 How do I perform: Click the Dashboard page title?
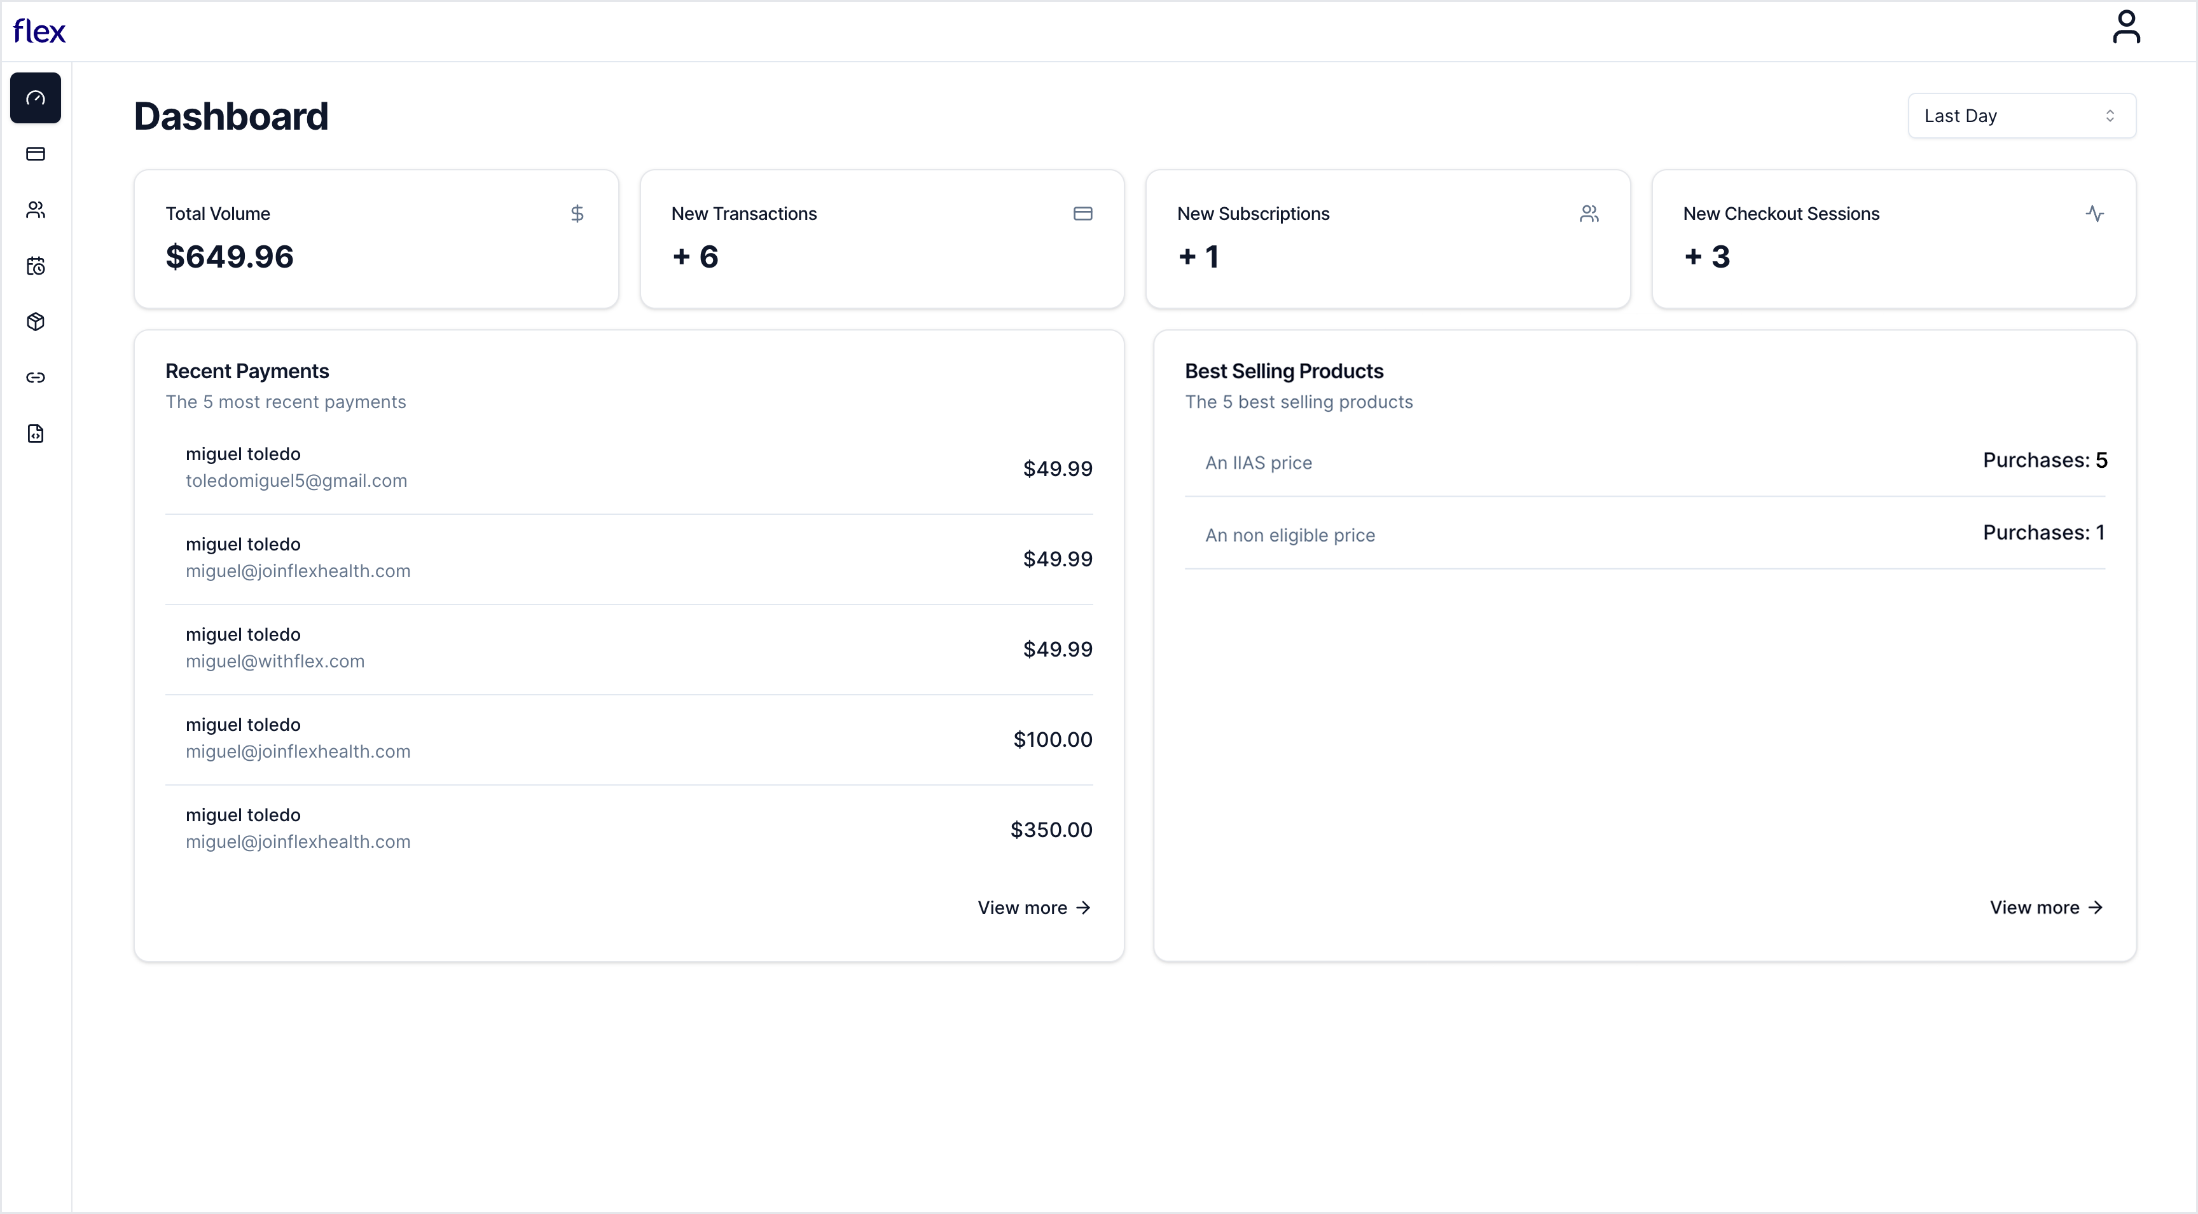(x=230, y=116)
